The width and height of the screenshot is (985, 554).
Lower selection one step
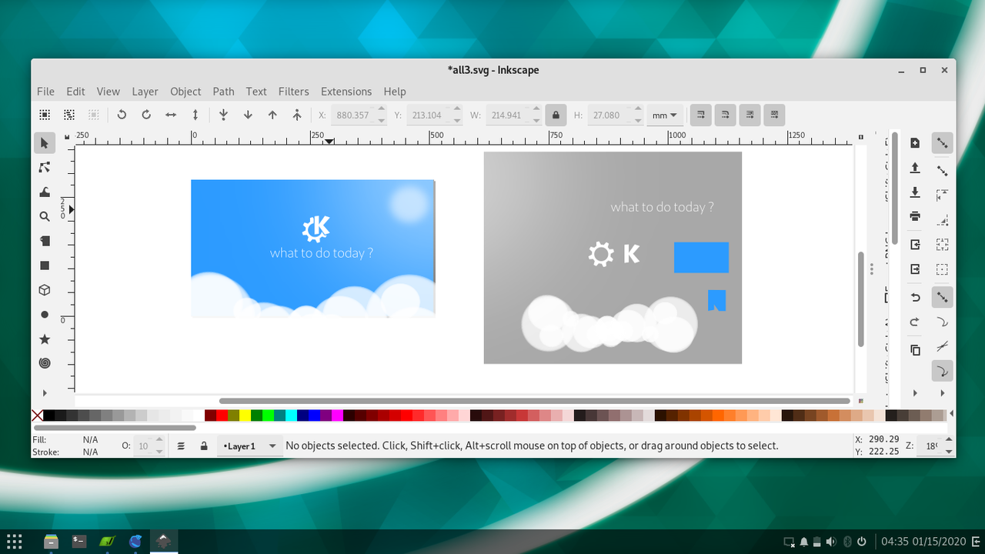pos(248,115)
